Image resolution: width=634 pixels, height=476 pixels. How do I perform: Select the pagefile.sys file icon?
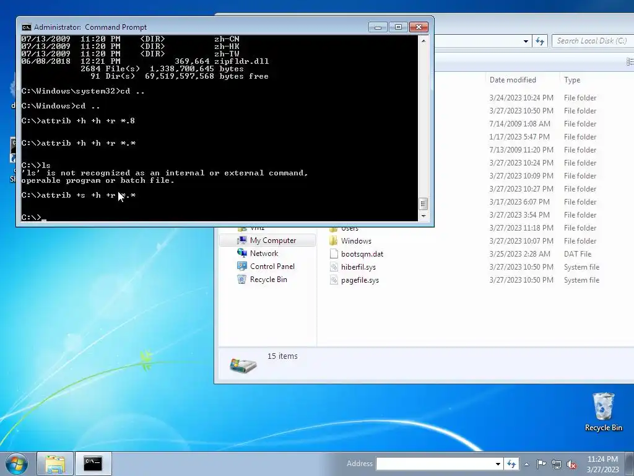(x=334, y=280)
